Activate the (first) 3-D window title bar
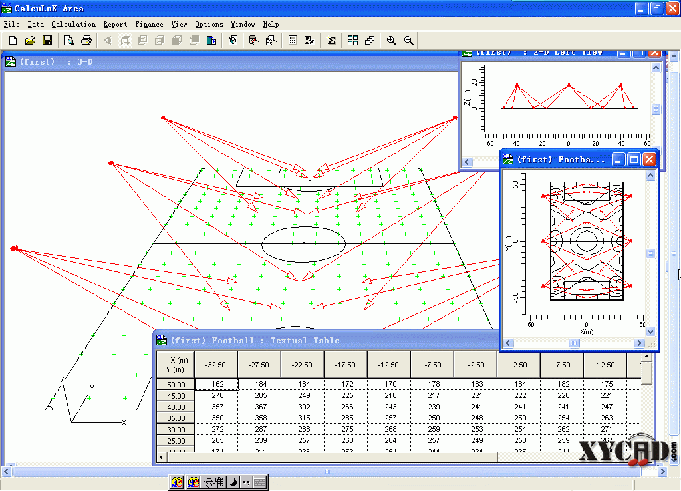 (x=230, y=61)
